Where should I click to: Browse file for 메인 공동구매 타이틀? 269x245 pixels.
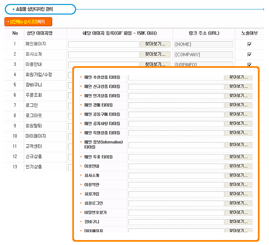238,114
